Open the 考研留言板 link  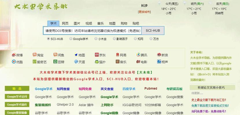tap(174, 89)
